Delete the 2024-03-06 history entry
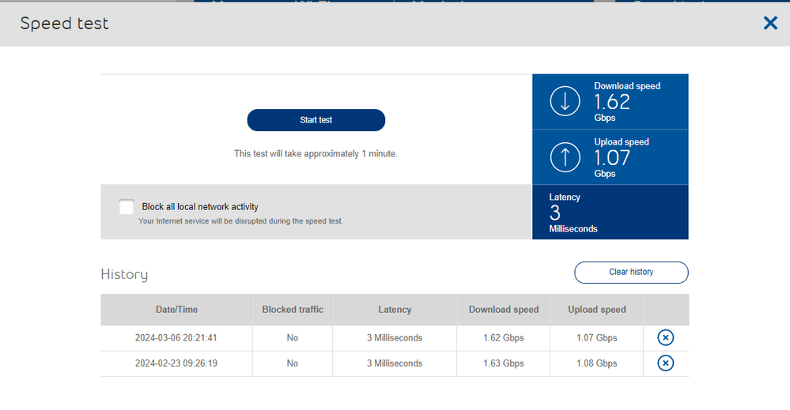Screen dimensions: 790x410 [666, 337]
